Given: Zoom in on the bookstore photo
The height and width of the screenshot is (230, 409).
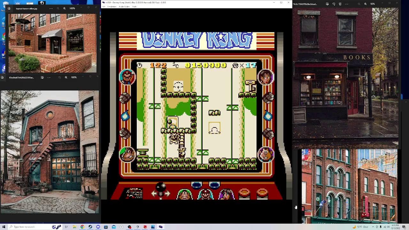Looking at the screenshot, I should click(366, 4).
